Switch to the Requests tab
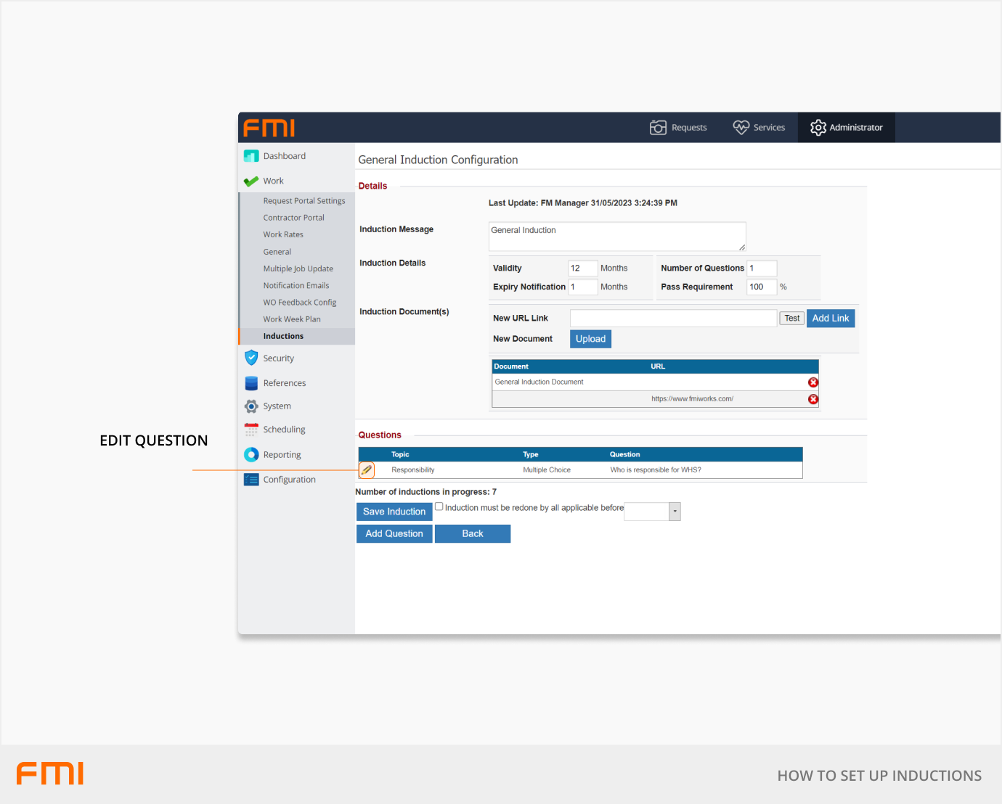The height and width of the screenshot is (804, 1002). [x=678, y=128]
